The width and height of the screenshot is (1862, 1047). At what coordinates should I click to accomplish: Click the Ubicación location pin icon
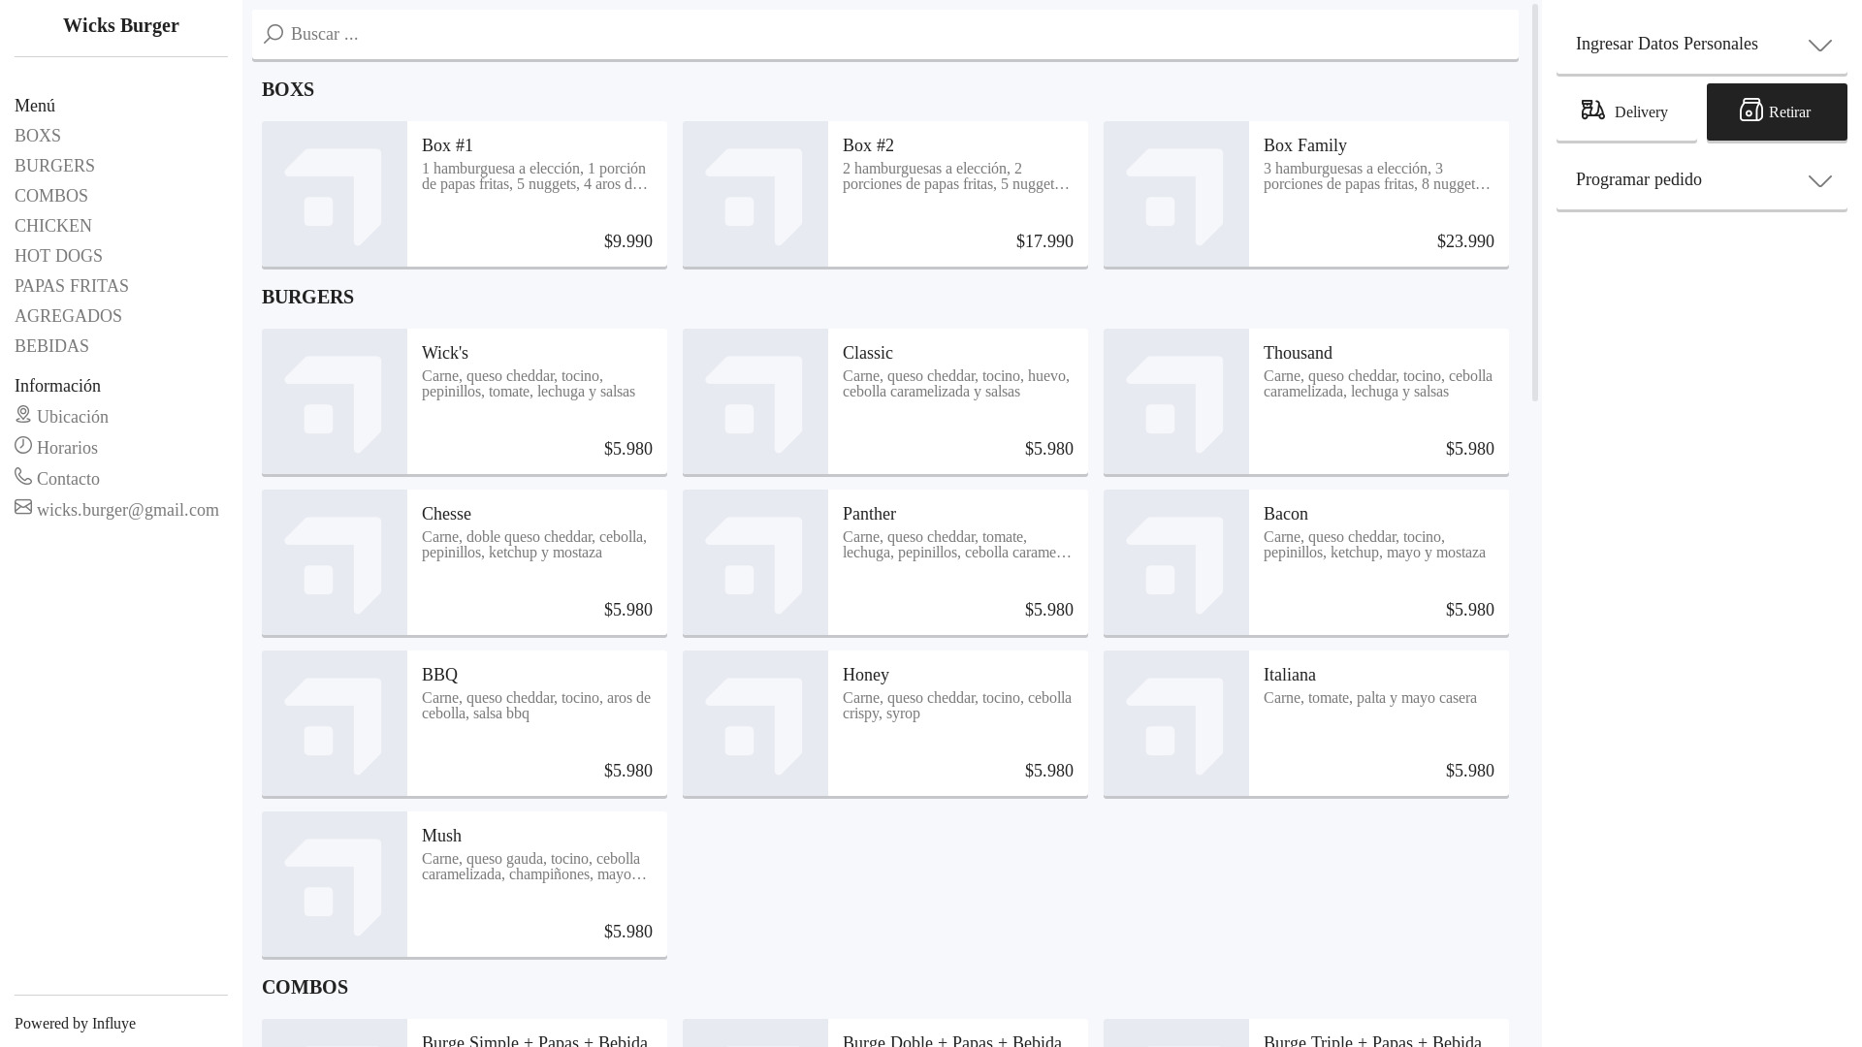pyautogui.click(x=23, y=415)
